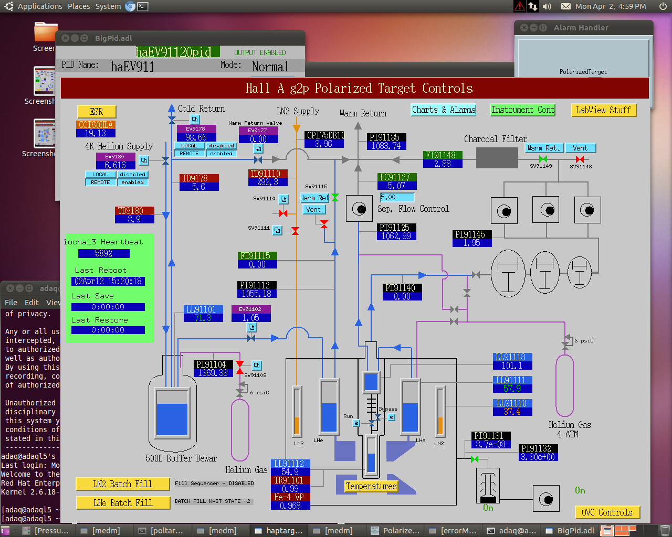Image resolution: width=672 pixels, height=537 pixels.
Task: Open the ESR related display menu
Action: coord(97,112)
